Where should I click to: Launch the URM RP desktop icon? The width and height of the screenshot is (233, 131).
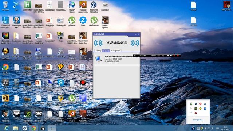click(x=5, y=85)
